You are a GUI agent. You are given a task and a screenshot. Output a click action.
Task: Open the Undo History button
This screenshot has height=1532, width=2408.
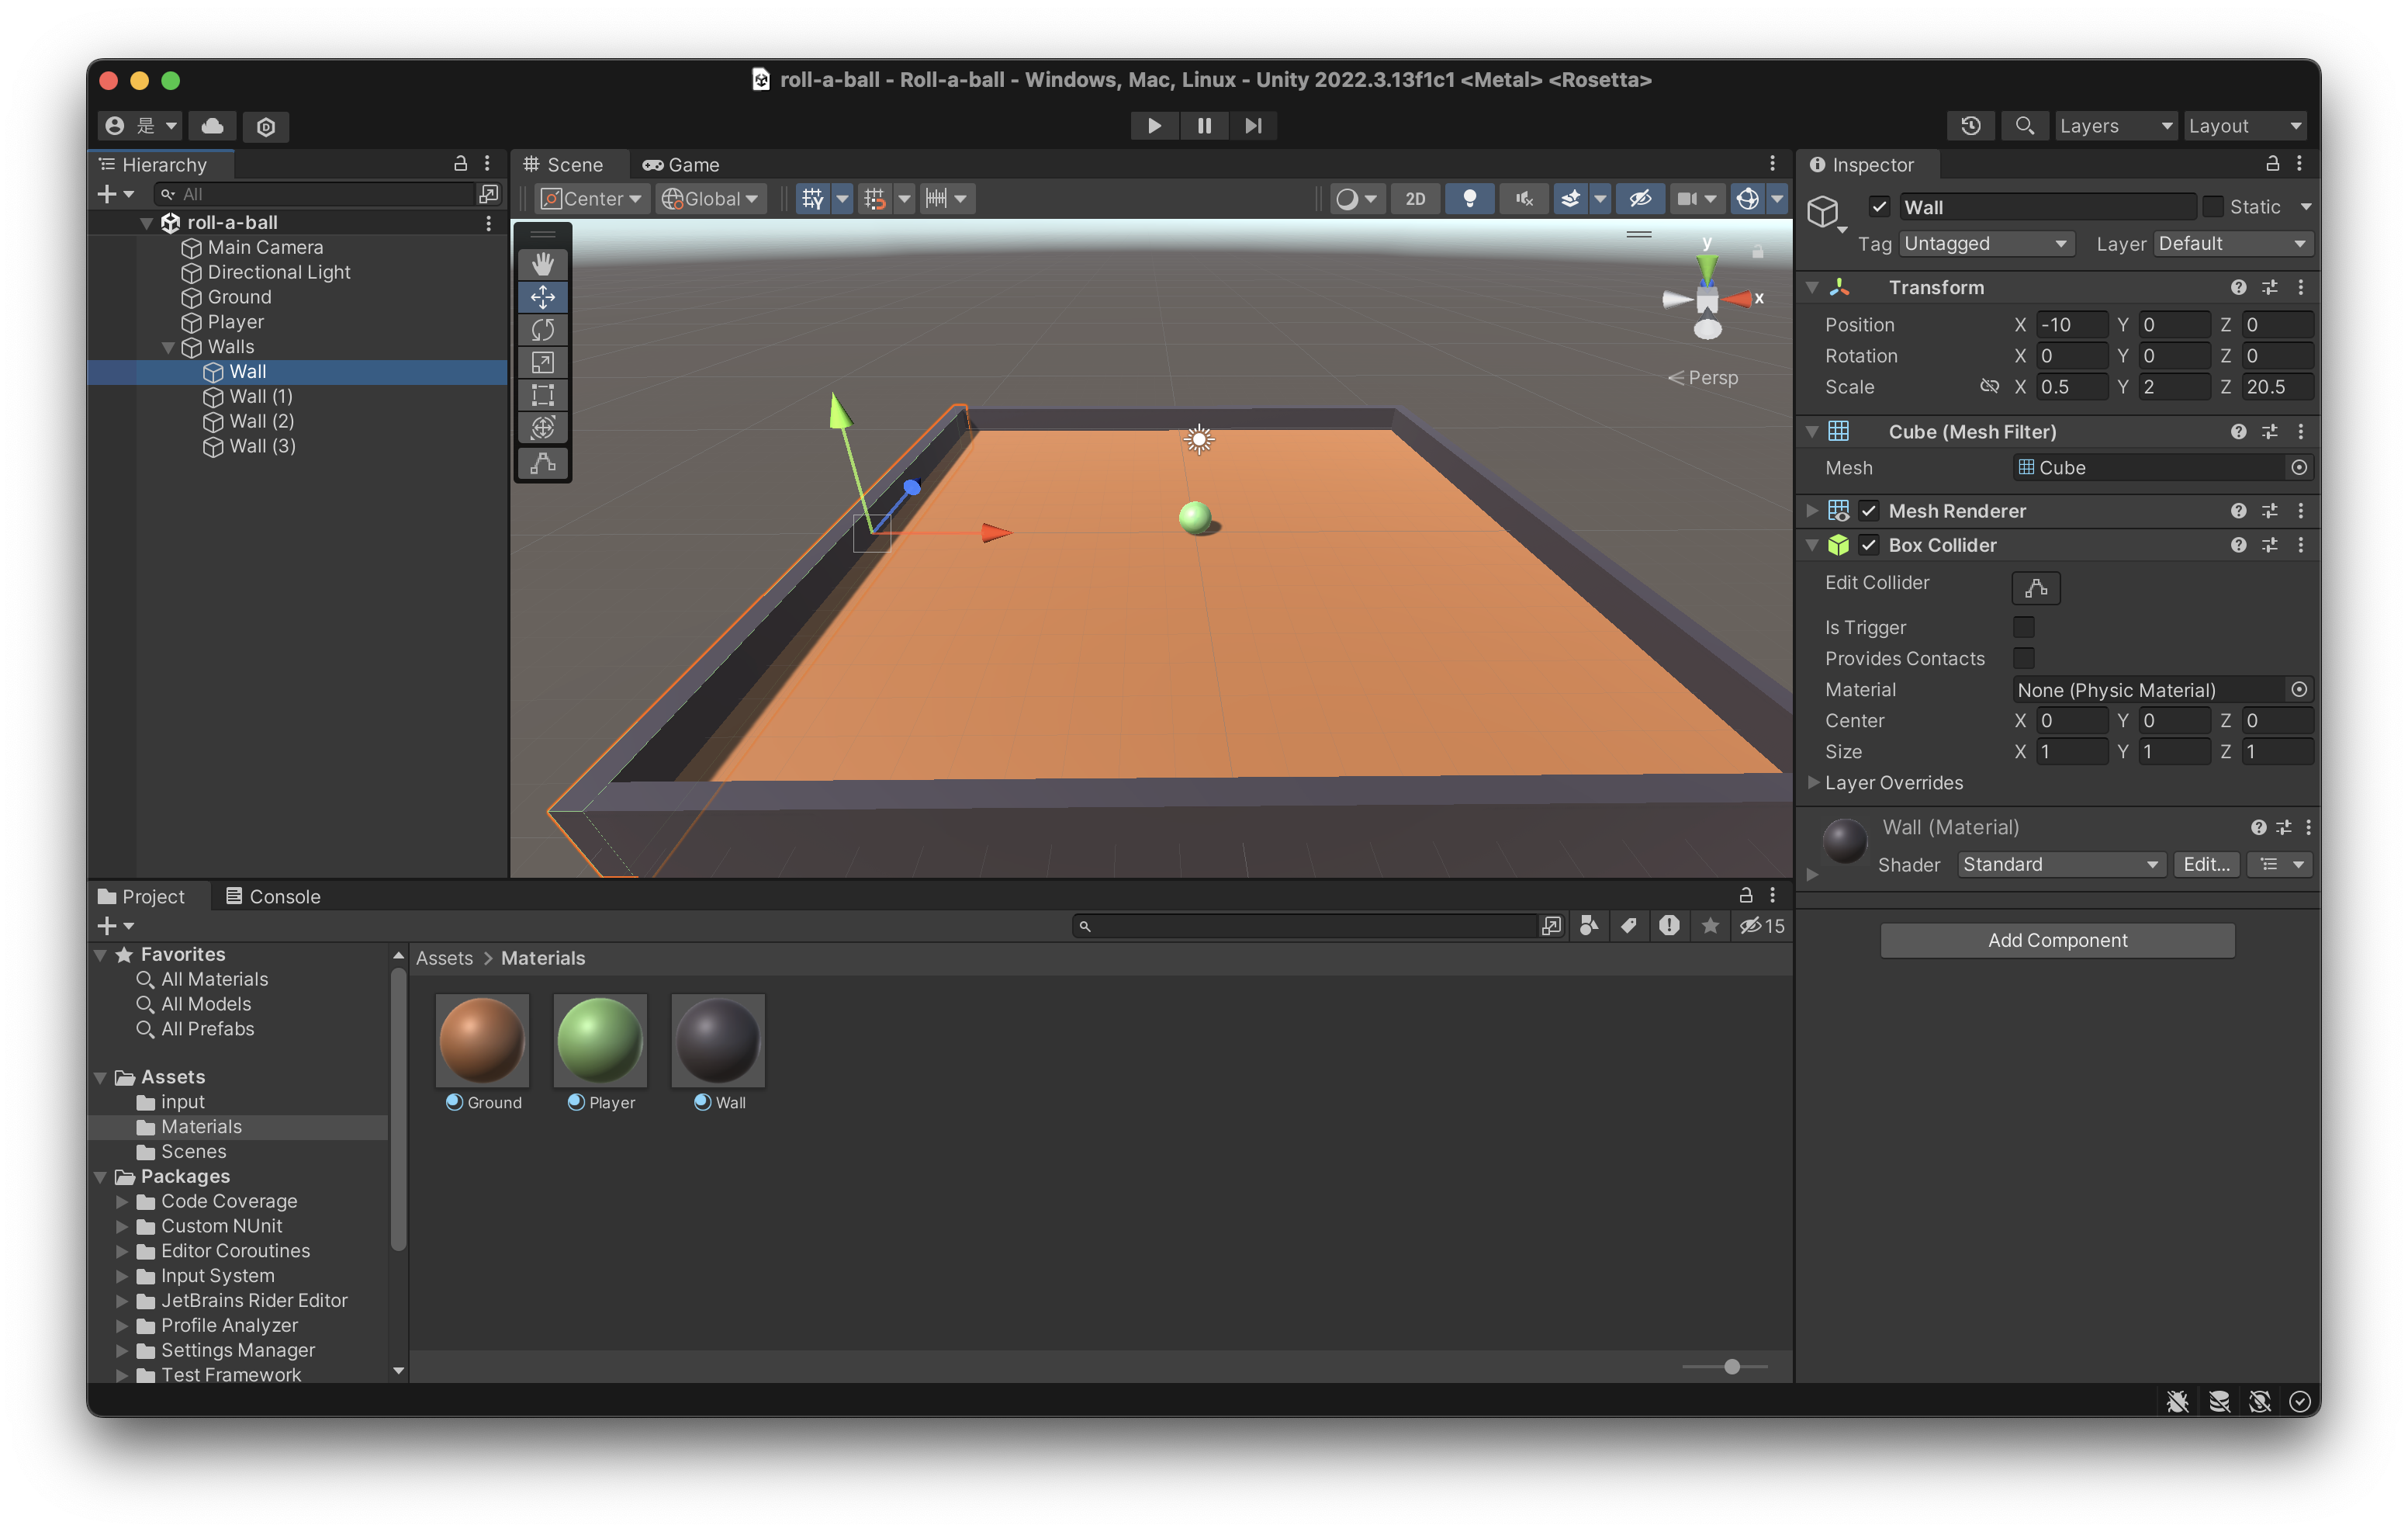tap(1970, 126)
